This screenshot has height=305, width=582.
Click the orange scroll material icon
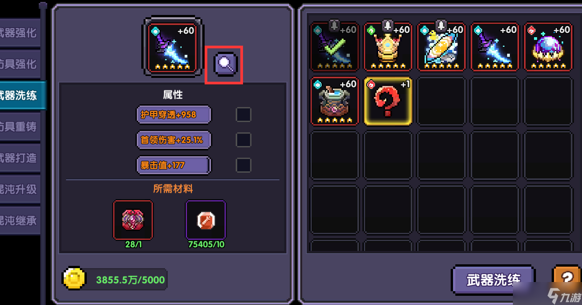pyautogui.click(x=206, y=220)
